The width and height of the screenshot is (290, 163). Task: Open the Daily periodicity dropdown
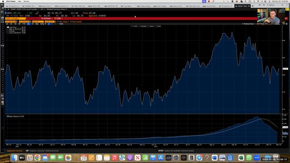pyautogui.click(x=43, y=24)
